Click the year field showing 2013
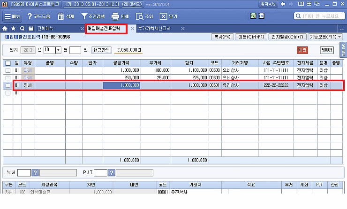 coord(28,50)
